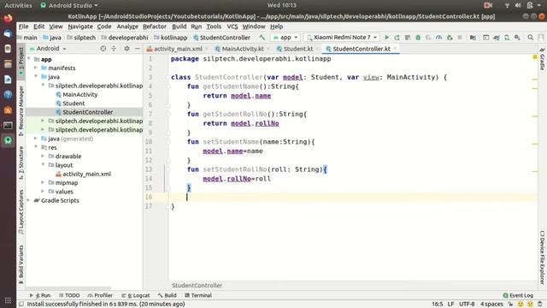Switch to activity_main.xml editor tab
This screenshot has width=547, height=308.
(178, 49)
